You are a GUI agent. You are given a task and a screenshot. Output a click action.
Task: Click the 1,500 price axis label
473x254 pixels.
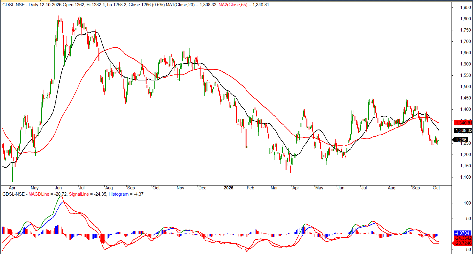[466, 87]
